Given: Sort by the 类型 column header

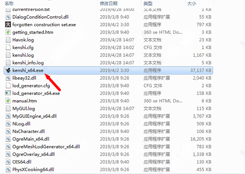Looking at the screenshot, I should (x=148, y=3).
